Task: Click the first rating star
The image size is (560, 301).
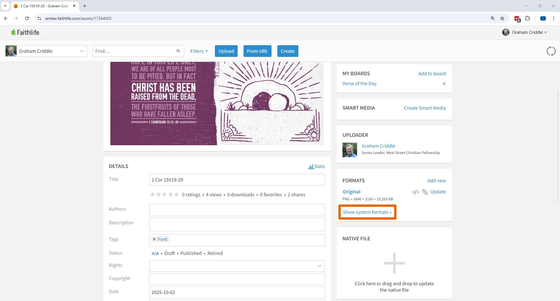Action: pos(152,195)
